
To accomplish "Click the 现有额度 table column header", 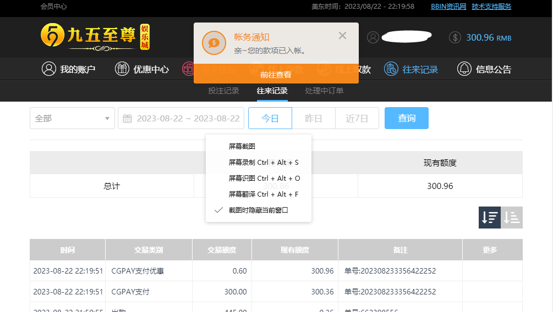I will click(x=295, y=250).
